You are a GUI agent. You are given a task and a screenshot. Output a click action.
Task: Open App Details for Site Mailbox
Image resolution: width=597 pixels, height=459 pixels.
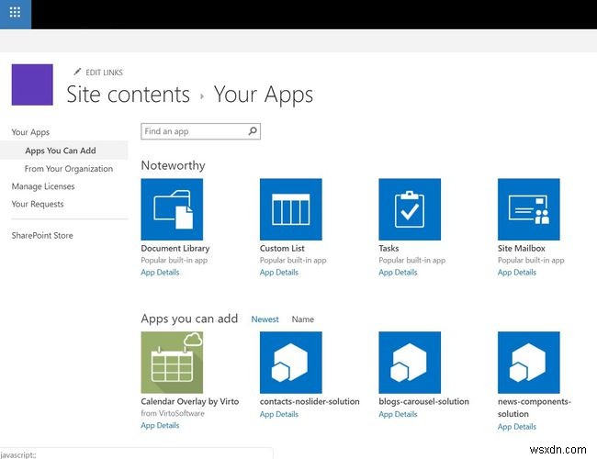tap(517, 272)
